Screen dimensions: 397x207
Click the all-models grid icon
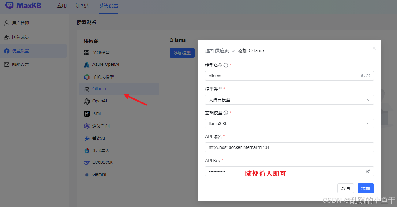(87, 53)
